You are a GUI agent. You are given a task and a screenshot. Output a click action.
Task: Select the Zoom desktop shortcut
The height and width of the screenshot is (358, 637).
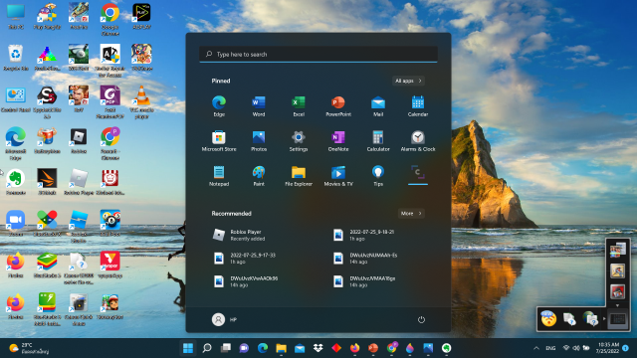[x=16, y=223]
